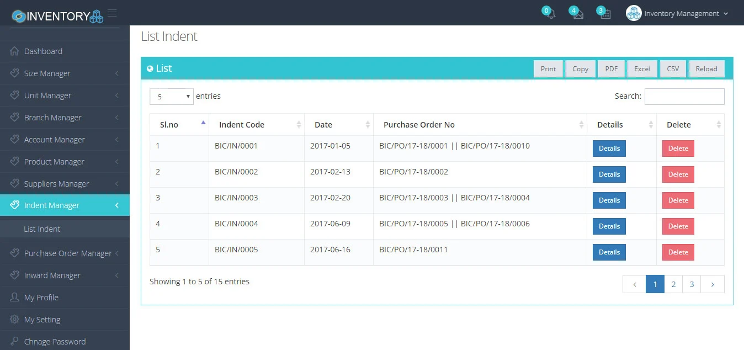Open the Inward Manager menu

pyautogui.click(x=65, y=275)
